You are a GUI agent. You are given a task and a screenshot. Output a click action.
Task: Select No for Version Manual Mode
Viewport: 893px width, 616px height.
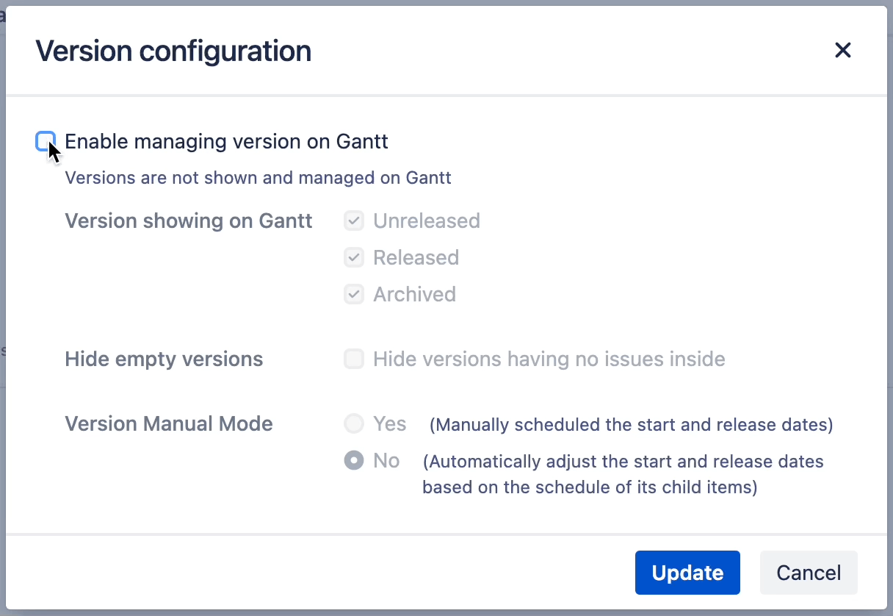point(354,460)
